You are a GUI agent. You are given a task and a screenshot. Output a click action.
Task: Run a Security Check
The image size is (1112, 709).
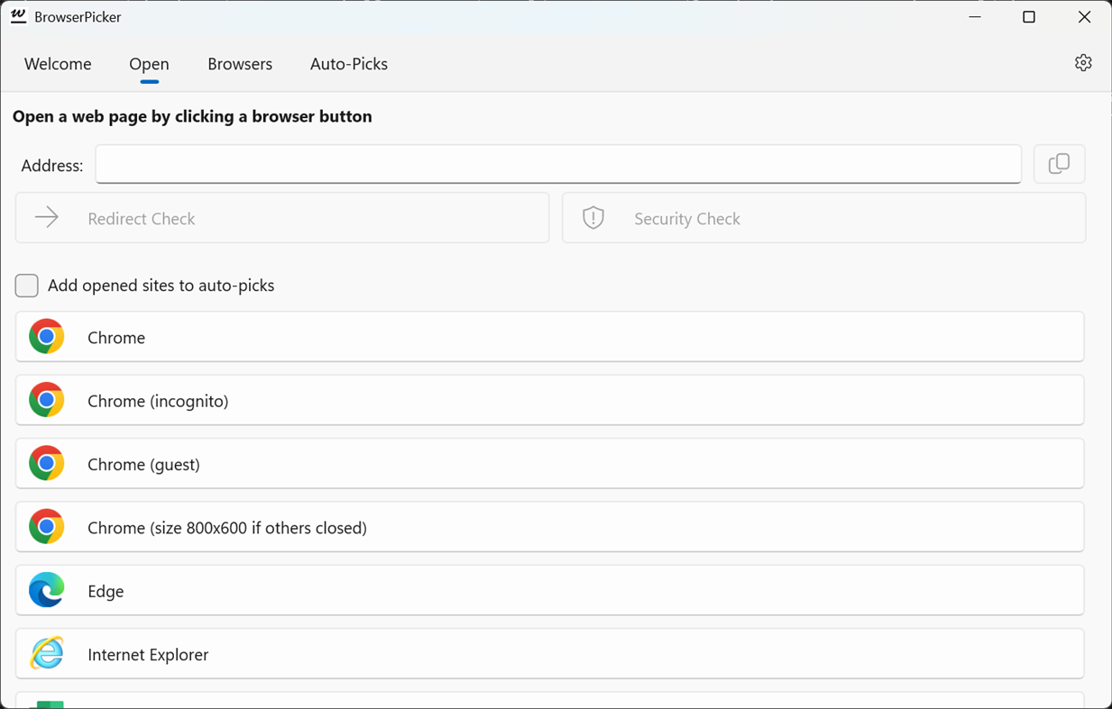tap(823, 217)
